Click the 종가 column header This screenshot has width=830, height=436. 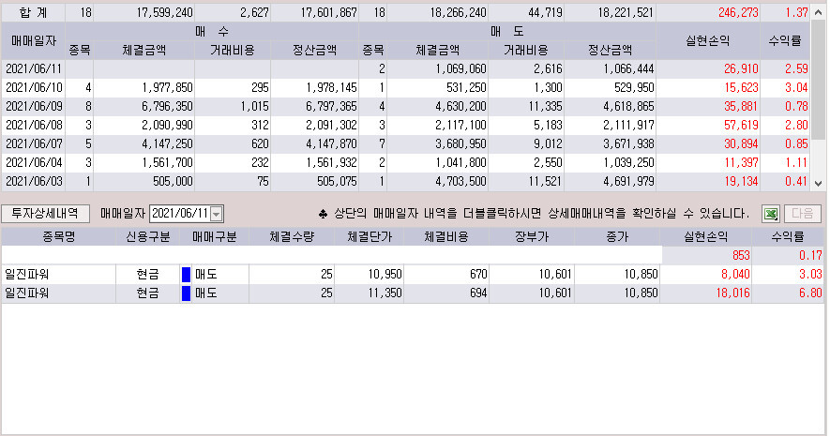tap(617, 237)
